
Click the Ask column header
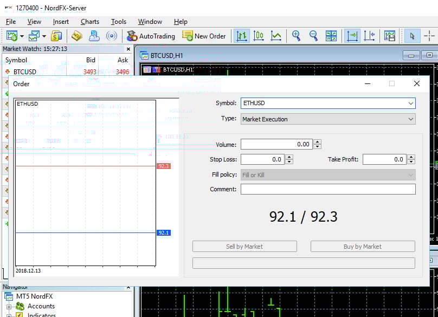point(123,60)
